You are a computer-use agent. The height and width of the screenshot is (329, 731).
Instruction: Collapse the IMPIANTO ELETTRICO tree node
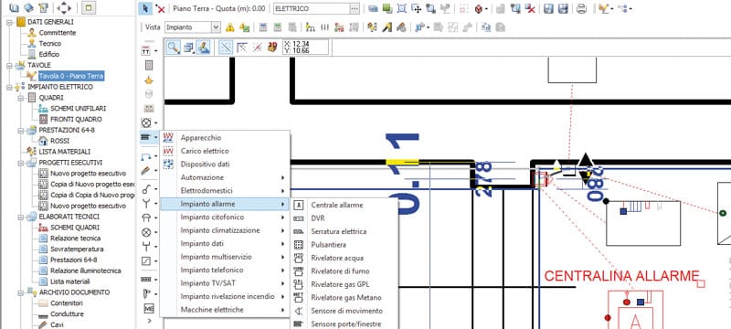9,87
